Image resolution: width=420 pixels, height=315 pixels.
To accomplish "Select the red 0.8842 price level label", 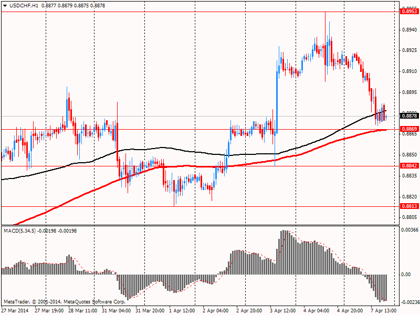I will pyautogui.click(x=409, y=166).
